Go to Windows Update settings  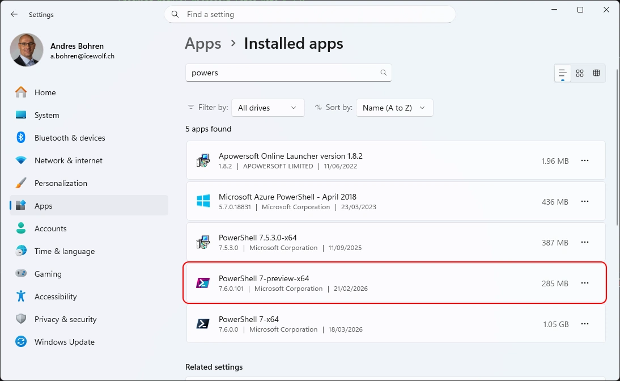click(64, 342)
